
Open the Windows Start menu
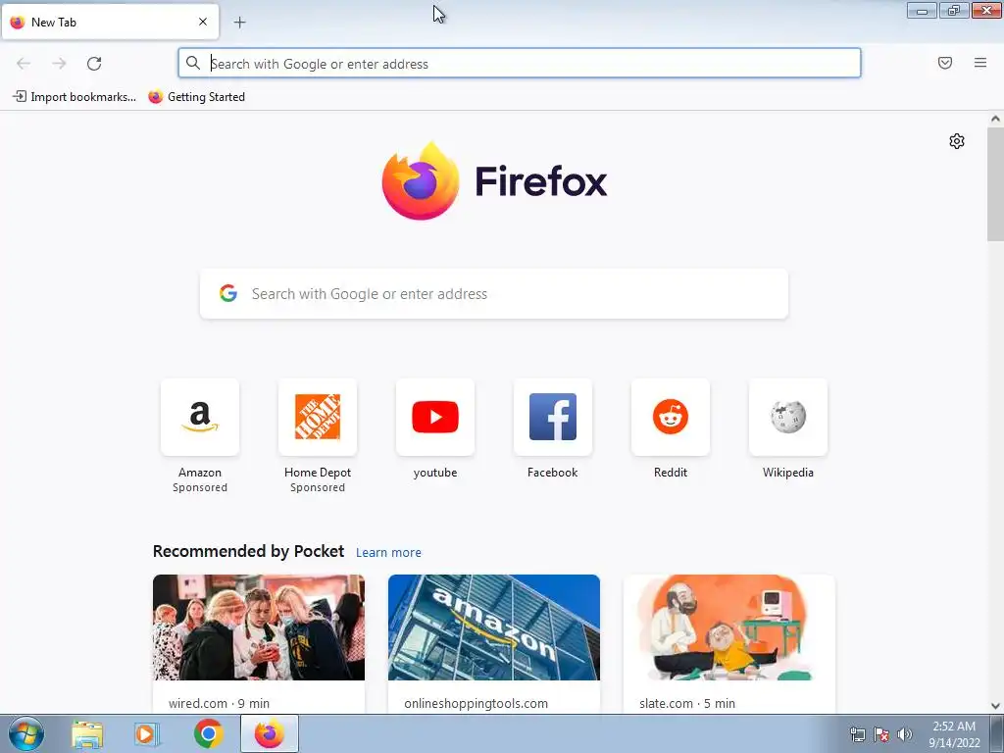click(x=26, y=733)
